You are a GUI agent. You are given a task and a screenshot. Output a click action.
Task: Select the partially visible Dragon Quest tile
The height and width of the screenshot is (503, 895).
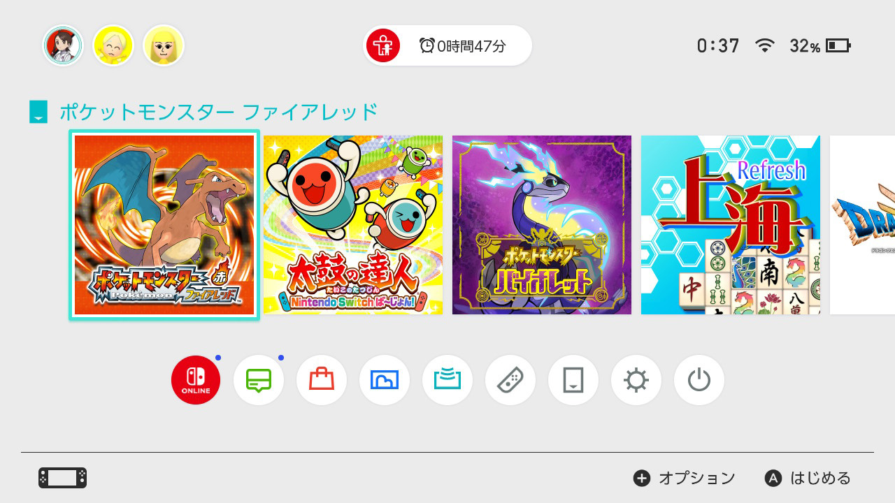[862, 225]
